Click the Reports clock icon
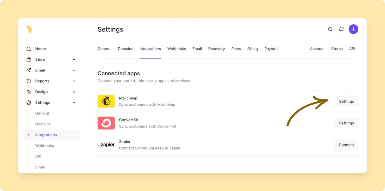Image resolution: width=385 pixels, height=191 pixels. coord(29,81)
